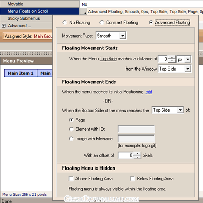Click the distance value field showing 0
This screenshot has width=203, height=203.
(x=163, y=59)
